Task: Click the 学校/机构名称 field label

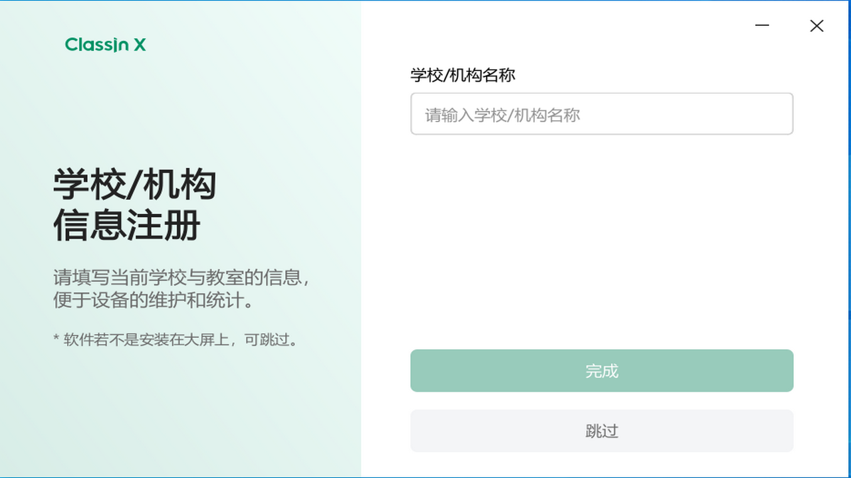Action: 463,75
